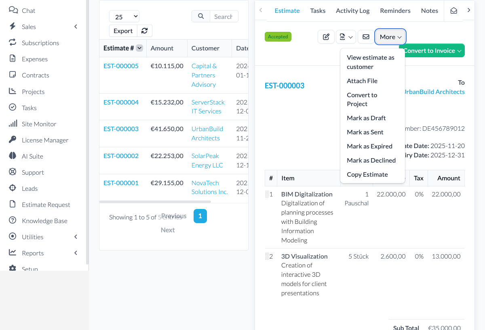Screen dimensions: 485x330
Task: Open the PDF options icon dropdown
Action: point(346,37)
